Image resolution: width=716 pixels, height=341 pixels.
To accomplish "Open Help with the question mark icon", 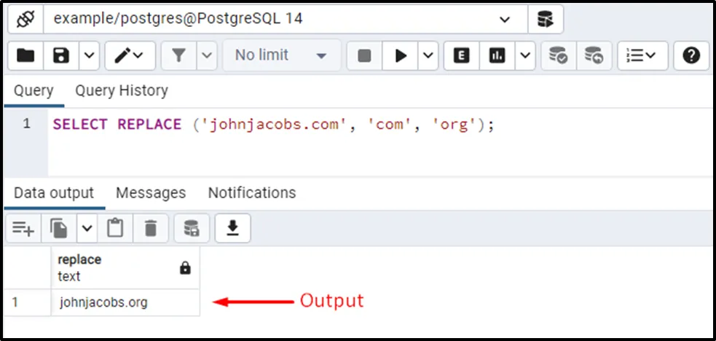I will 691,55.
